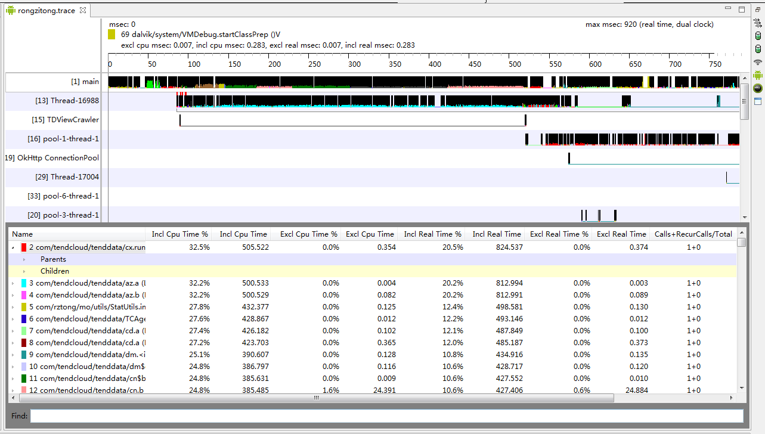Expand the Children node
765x434 pixels.
[x=24, y=271]
